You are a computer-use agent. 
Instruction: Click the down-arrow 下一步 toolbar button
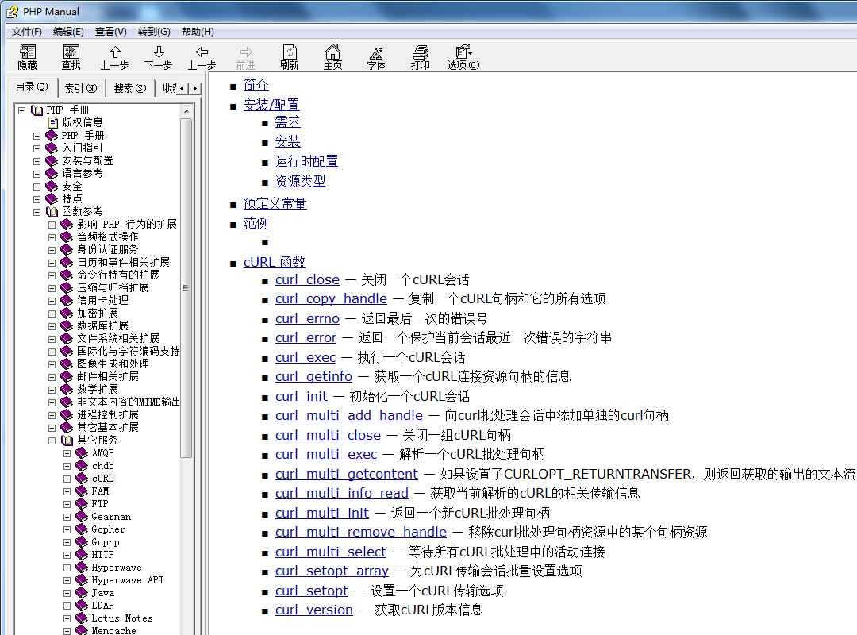(159, 57)
